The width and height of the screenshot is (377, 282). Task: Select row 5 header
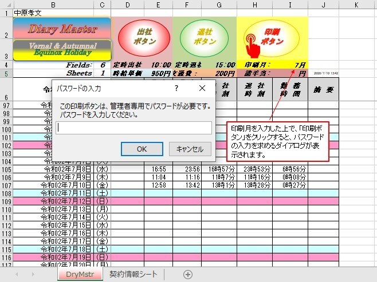(x=6, y=73)
